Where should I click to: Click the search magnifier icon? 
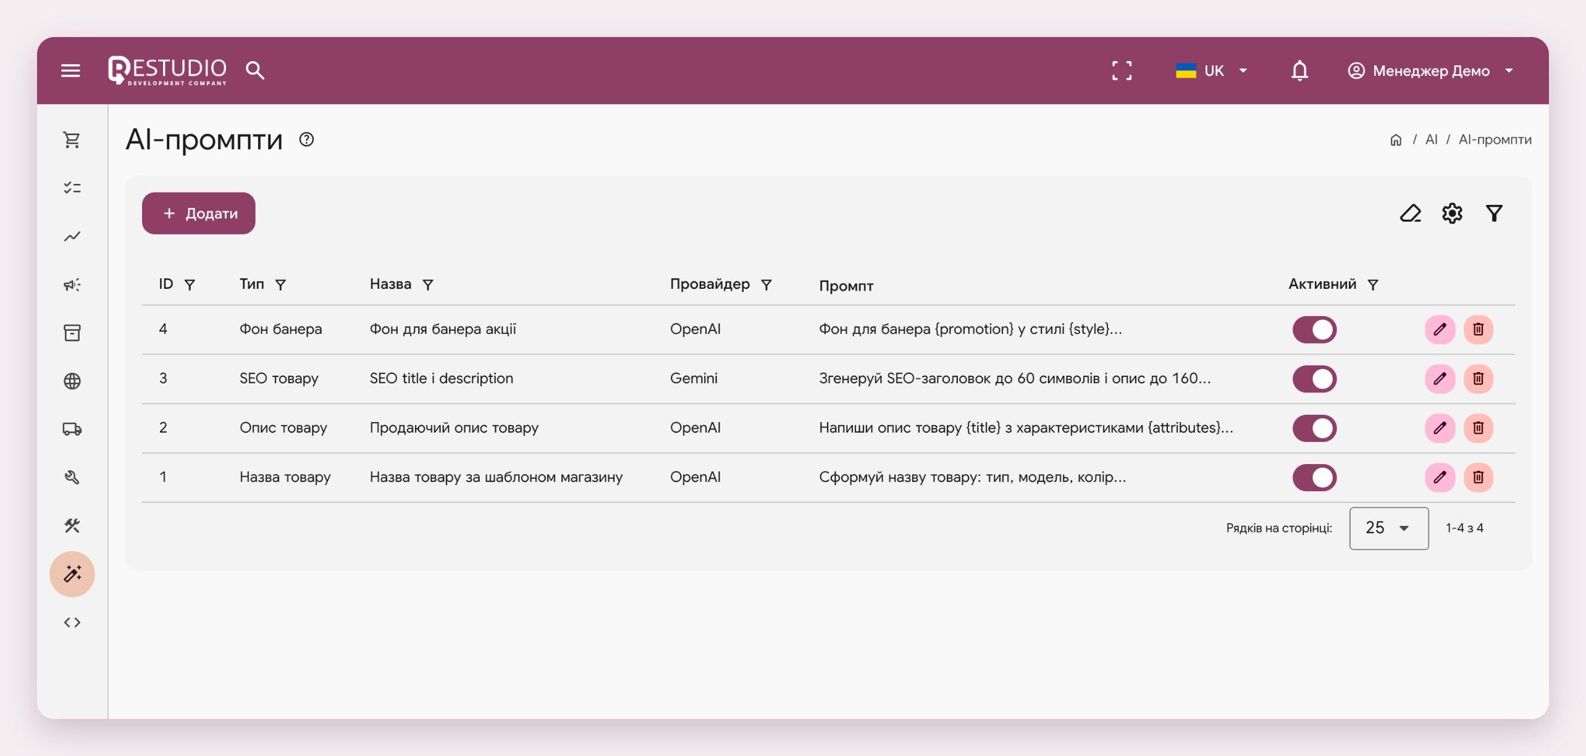255,70
